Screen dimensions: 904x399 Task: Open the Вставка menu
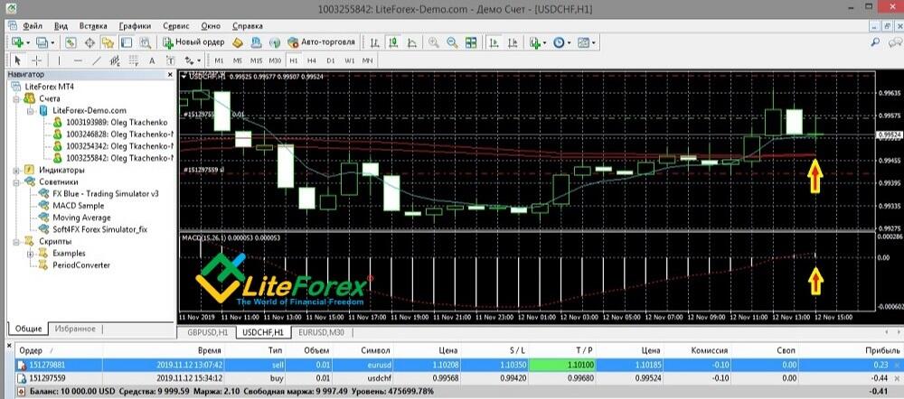[x=93, y=26]
